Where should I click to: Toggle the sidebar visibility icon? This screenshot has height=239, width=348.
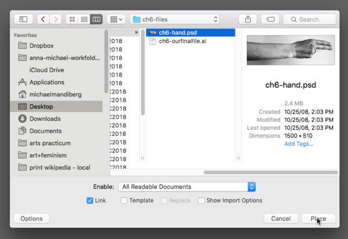click(24, 19)
